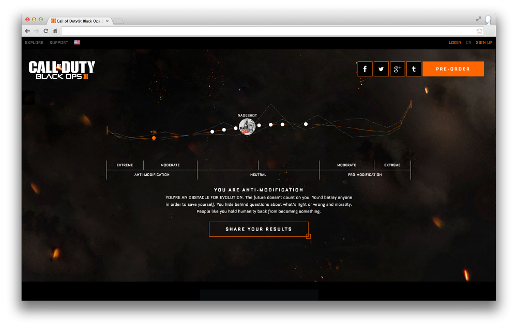Screen dimensions: 517x328
Task: Bookmark page with the star icon
Action: [479, 31]
